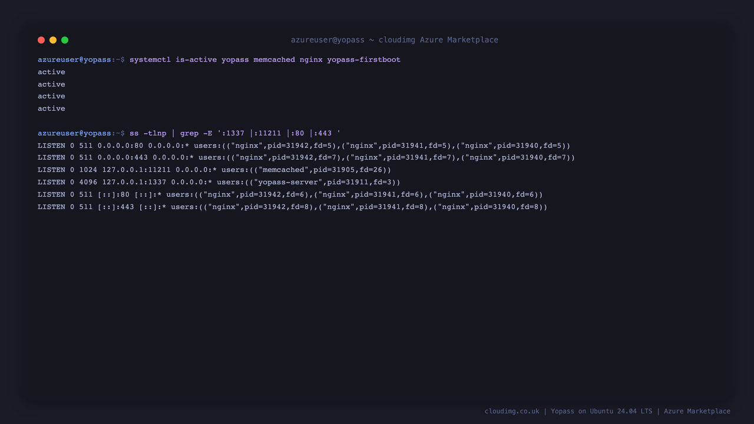Viewport: 754px width, 424px height.
Task: Click the red close window dot
Action: click(x=41, y=40)
